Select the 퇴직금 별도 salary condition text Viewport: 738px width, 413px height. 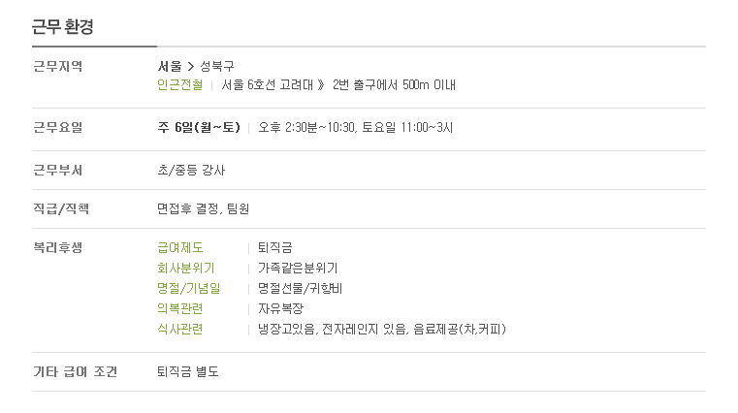point(188,372)
